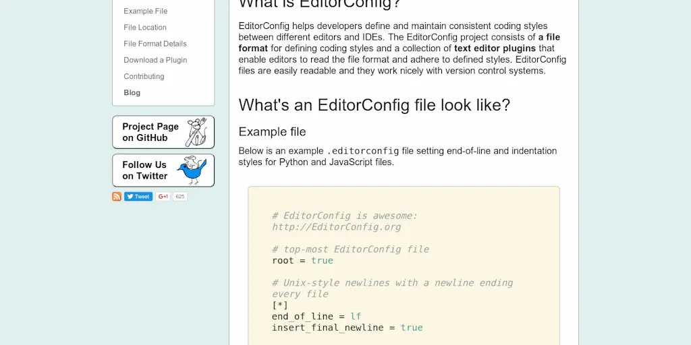
Task: Click the 'What's an EditorConfig file look like?' heading
Action: point(374,105)
